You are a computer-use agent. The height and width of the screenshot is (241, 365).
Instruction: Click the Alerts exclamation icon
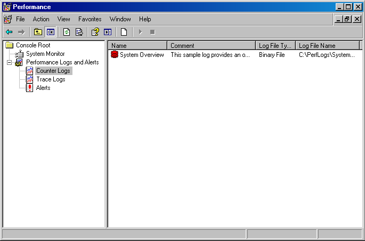point(29,88)
